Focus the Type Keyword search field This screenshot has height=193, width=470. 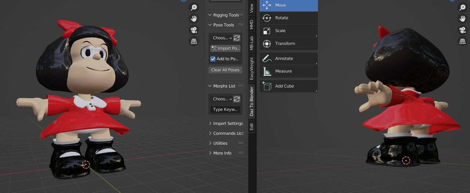(x=225, y=110)
